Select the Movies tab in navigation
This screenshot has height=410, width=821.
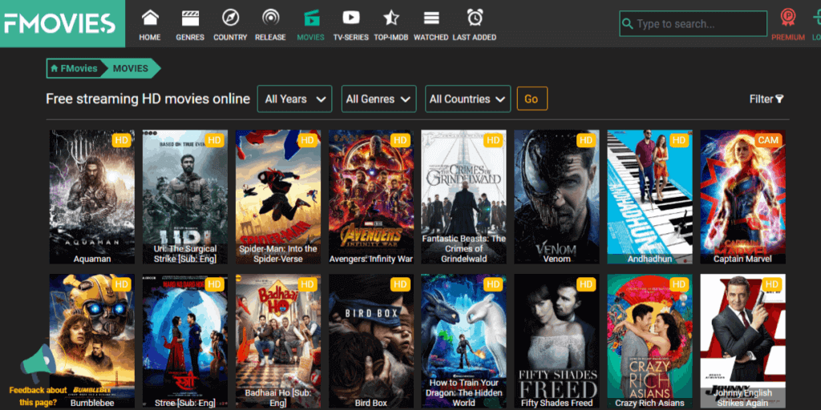click(x=310, y=23)
